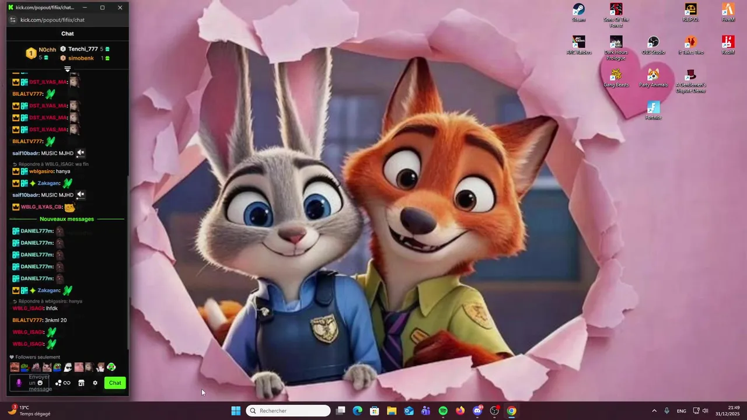The width and height of the screenshot is (747, 420).
Task: Select the Gang Beasts desktop icon
Action: coord(616,78)
